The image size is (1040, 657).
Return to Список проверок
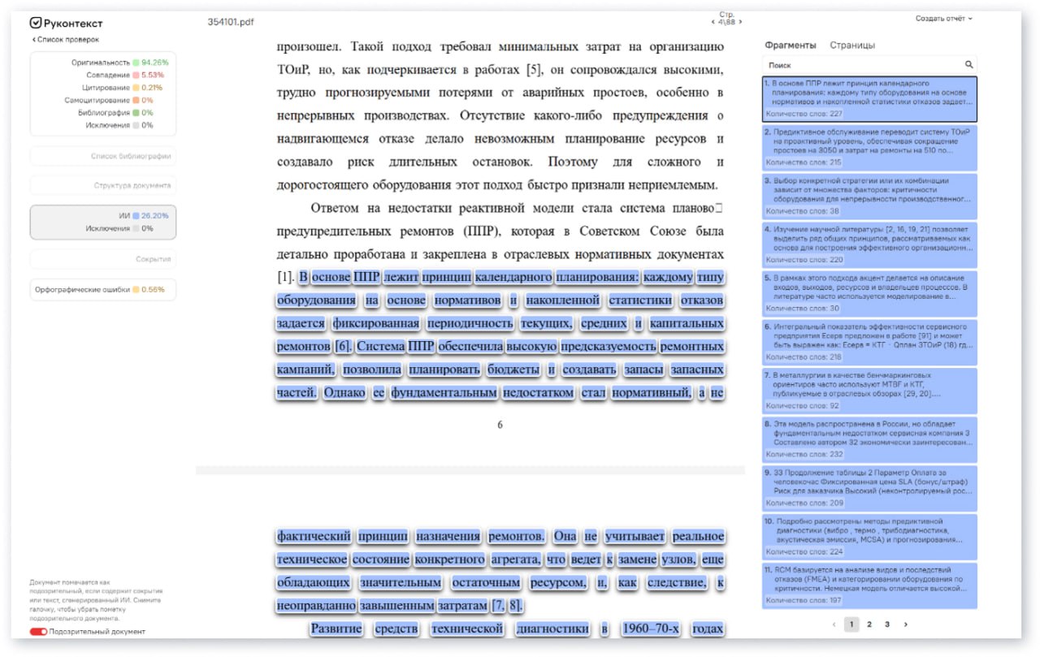pyautogui.click(x=66, y=39)
